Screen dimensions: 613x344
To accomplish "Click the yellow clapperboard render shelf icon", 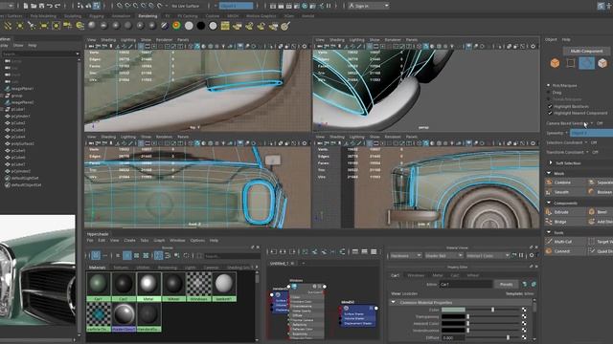I will click(x=225, y=26).
